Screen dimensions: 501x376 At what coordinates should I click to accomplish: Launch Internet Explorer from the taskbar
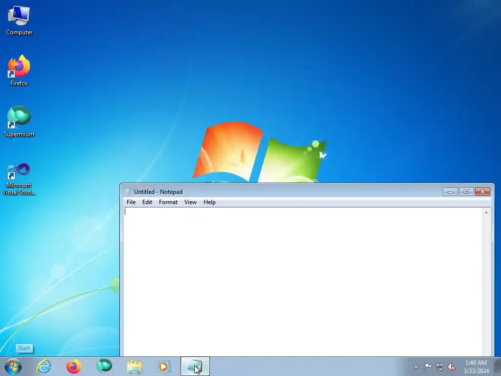(44, 366)
